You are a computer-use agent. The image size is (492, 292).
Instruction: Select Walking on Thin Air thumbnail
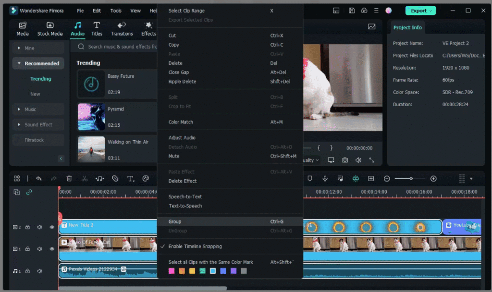tap(91, 149)
